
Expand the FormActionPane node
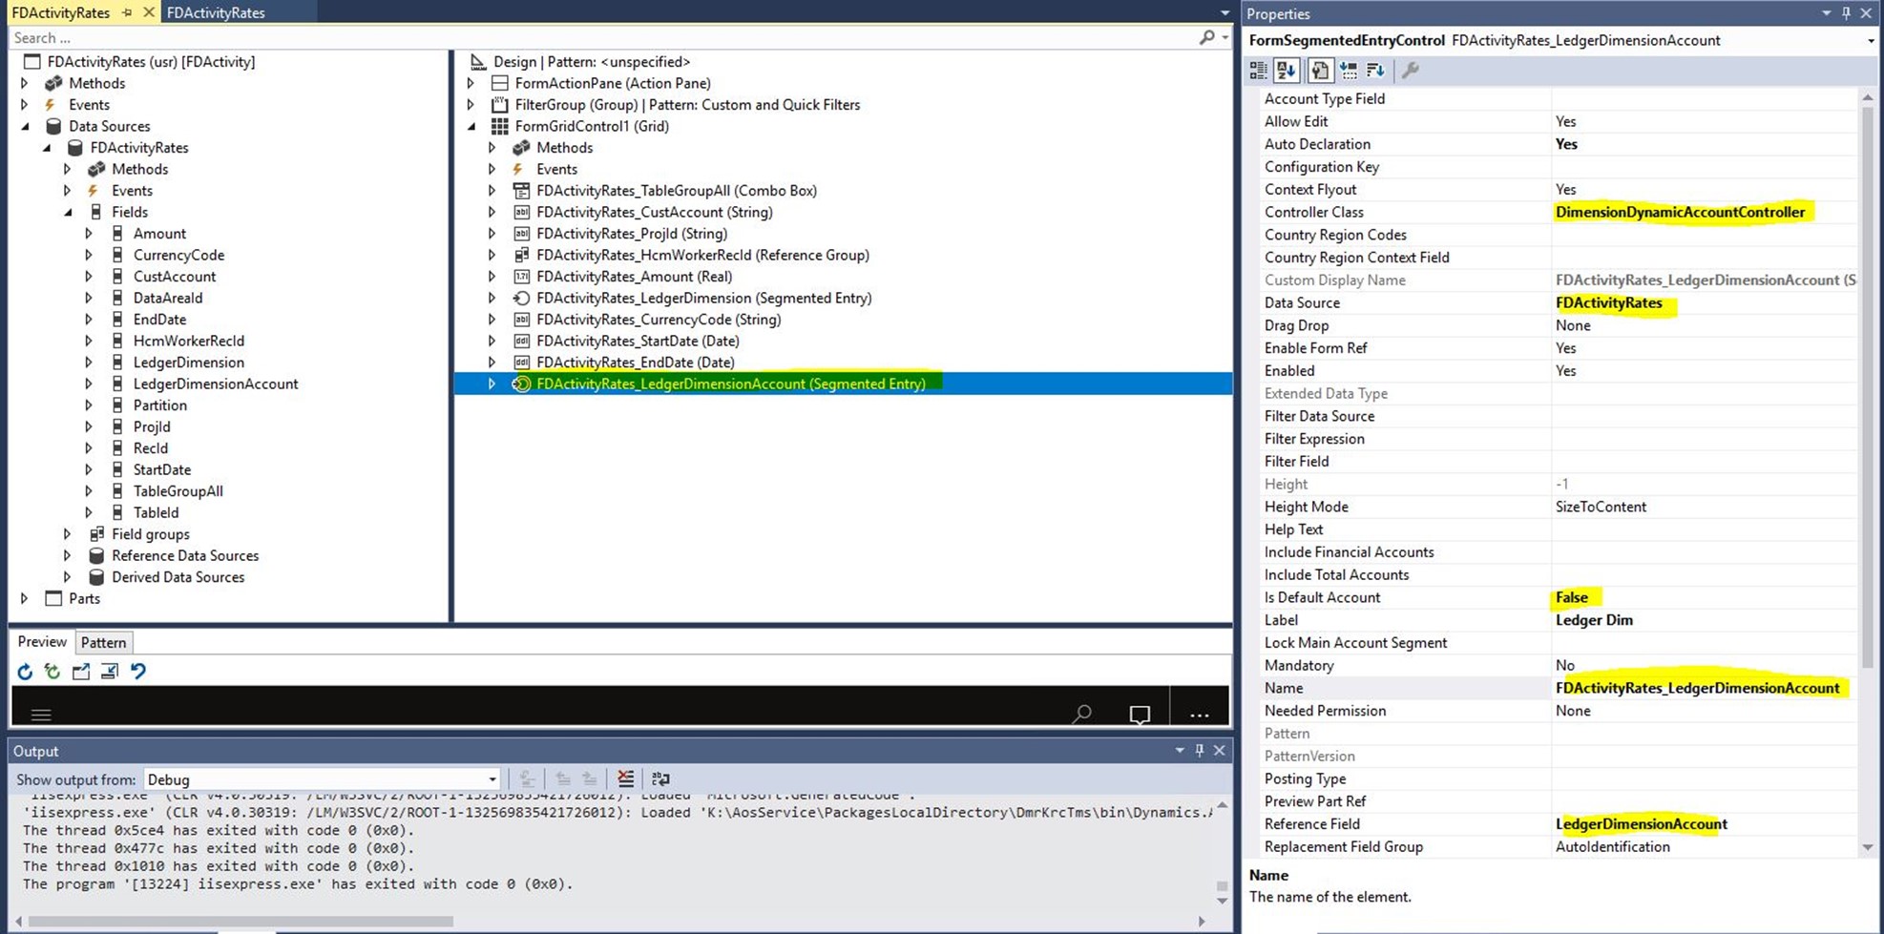point(471,83)
